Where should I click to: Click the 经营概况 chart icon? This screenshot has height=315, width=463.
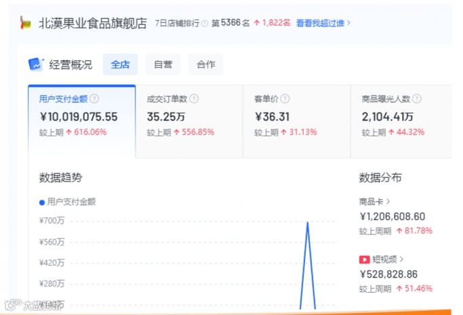coord(36,64)
